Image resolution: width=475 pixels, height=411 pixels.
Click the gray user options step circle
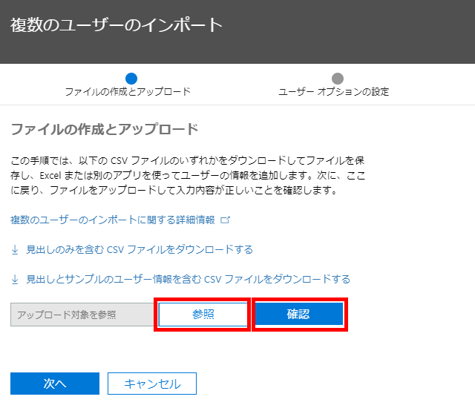point(338,78)
